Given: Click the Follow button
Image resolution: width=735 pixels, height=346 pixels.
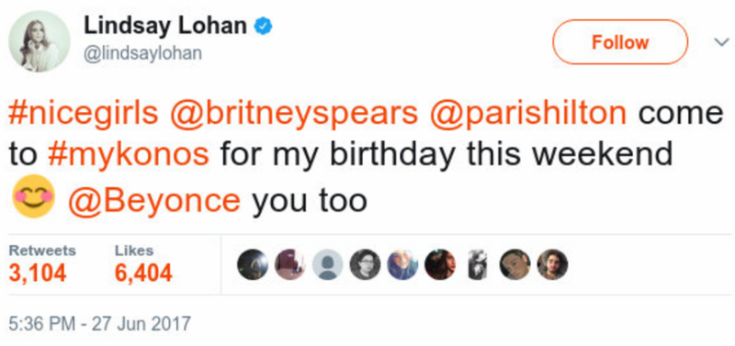Looking at the screenshot, I should [x=620, y=42].
